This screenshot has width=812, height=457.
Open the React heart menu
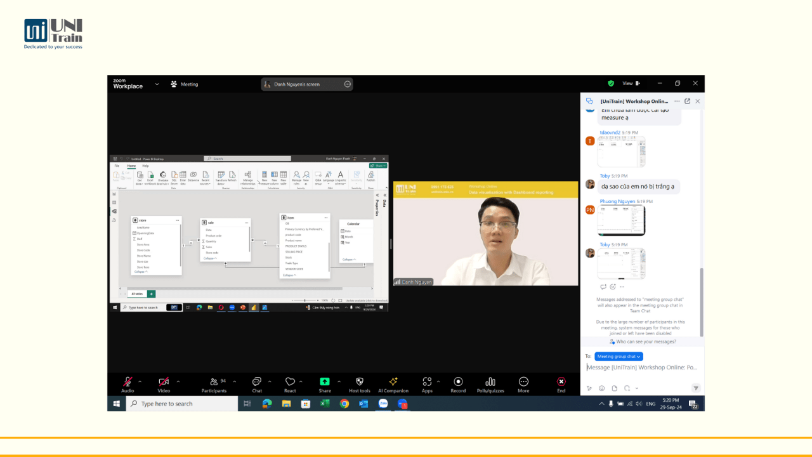pyautogui.click(x=290, y=384)
